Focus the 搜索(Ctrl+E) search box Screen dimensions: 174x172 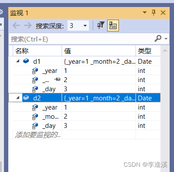tap(82, 39)
